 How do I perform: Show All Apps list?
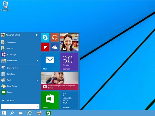click(x=10, y=101)
